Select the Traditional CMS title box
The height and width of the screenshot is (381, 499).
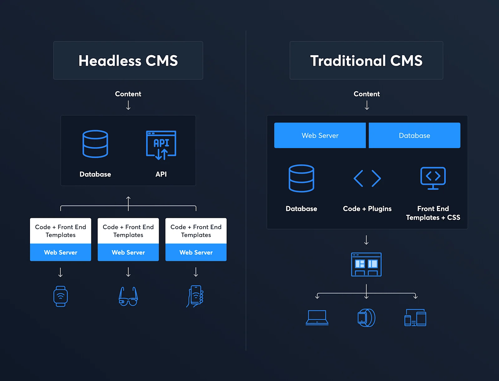pos(366,60)
